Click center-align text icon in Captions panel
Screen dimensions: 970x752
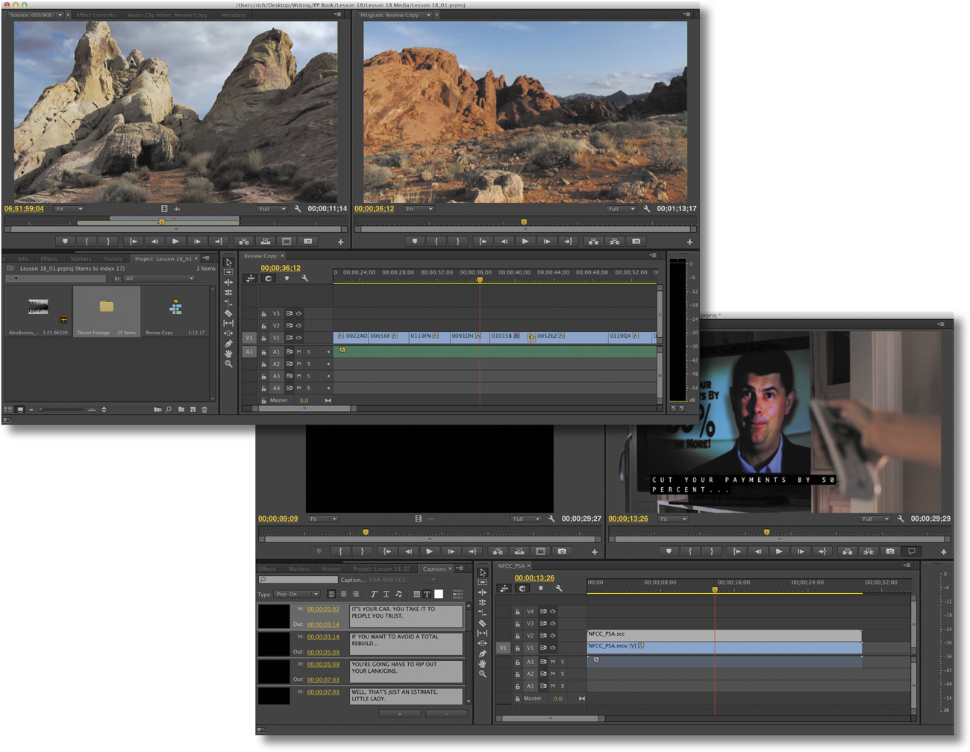pos(343,594)
